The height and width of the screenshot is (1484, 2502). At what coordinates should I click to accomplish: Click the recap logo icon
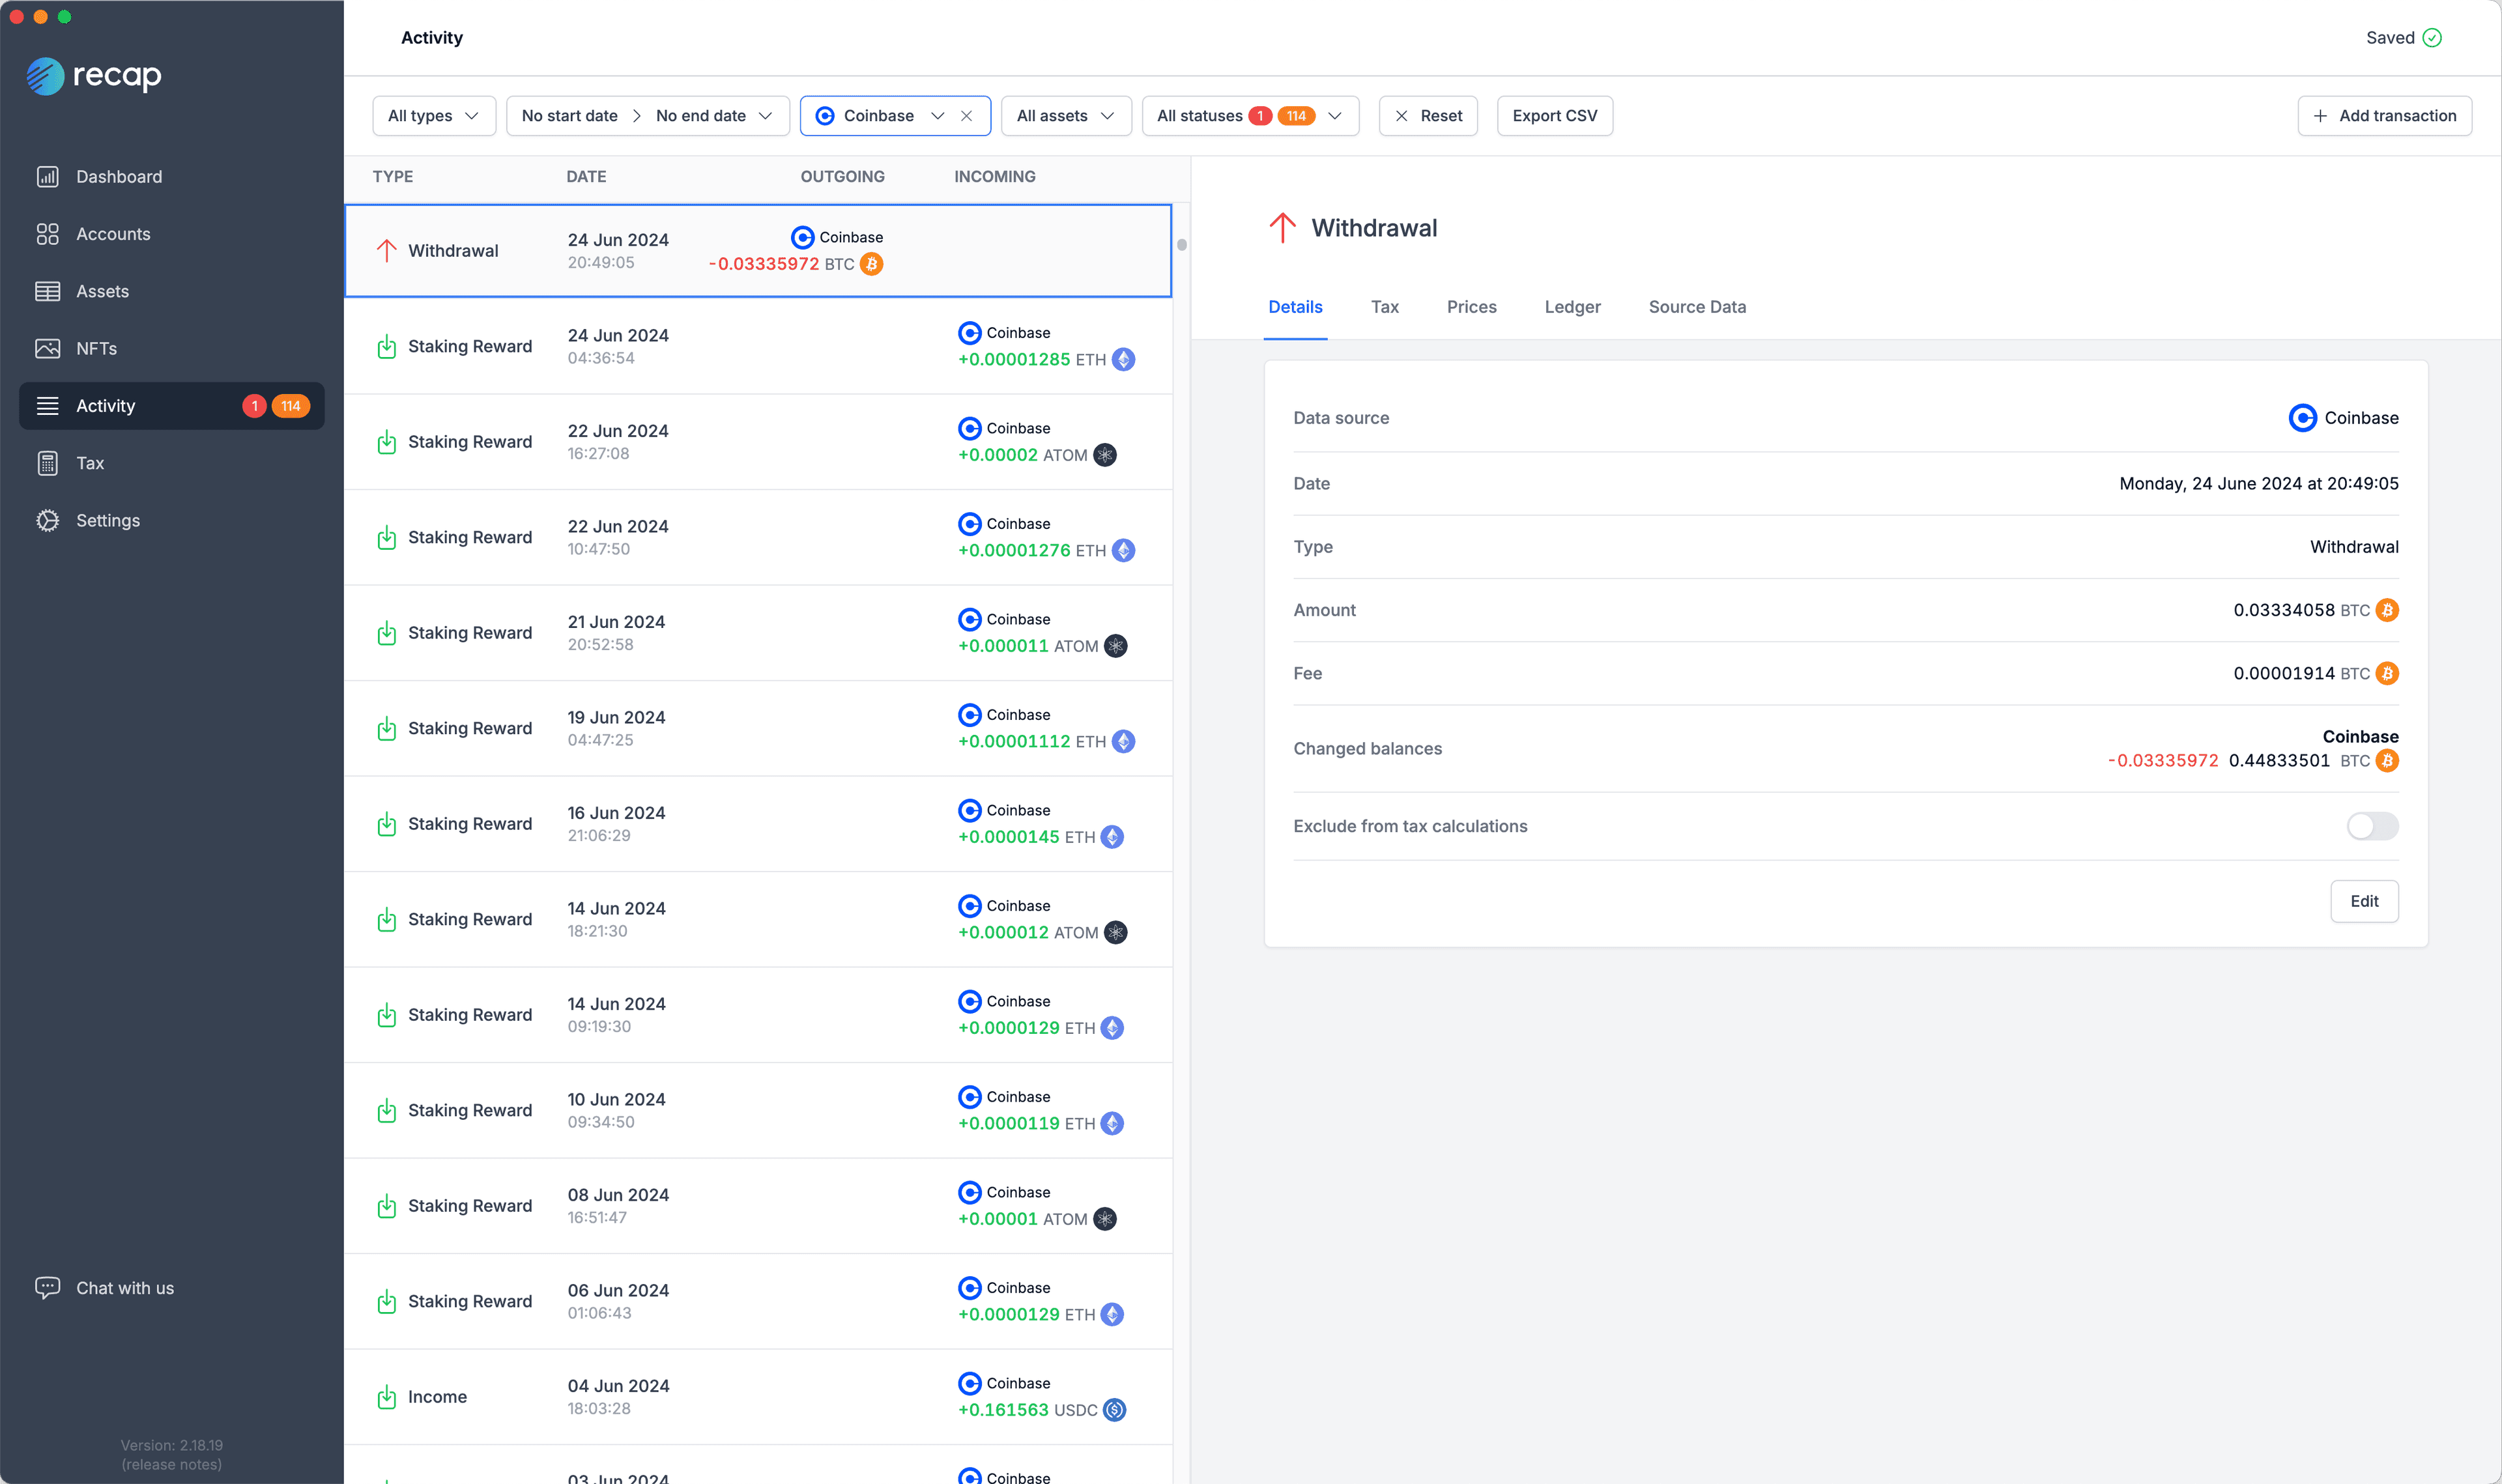45,76
